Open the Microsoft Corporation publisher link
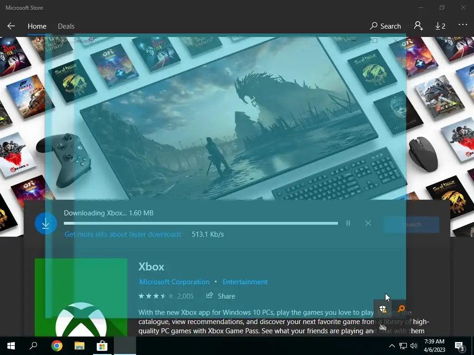 [174, 282]
